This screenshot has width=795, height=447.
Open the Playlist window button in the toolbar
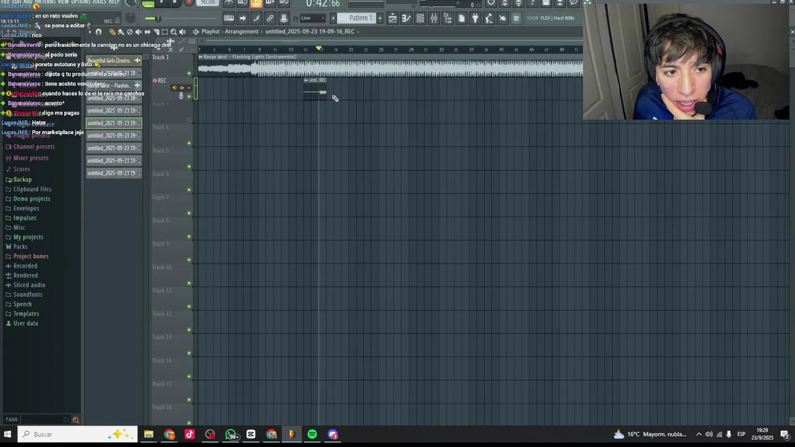click(x=393, y=18)
